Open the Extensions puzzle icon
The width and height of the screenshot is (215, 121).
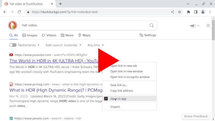(188, 12)
